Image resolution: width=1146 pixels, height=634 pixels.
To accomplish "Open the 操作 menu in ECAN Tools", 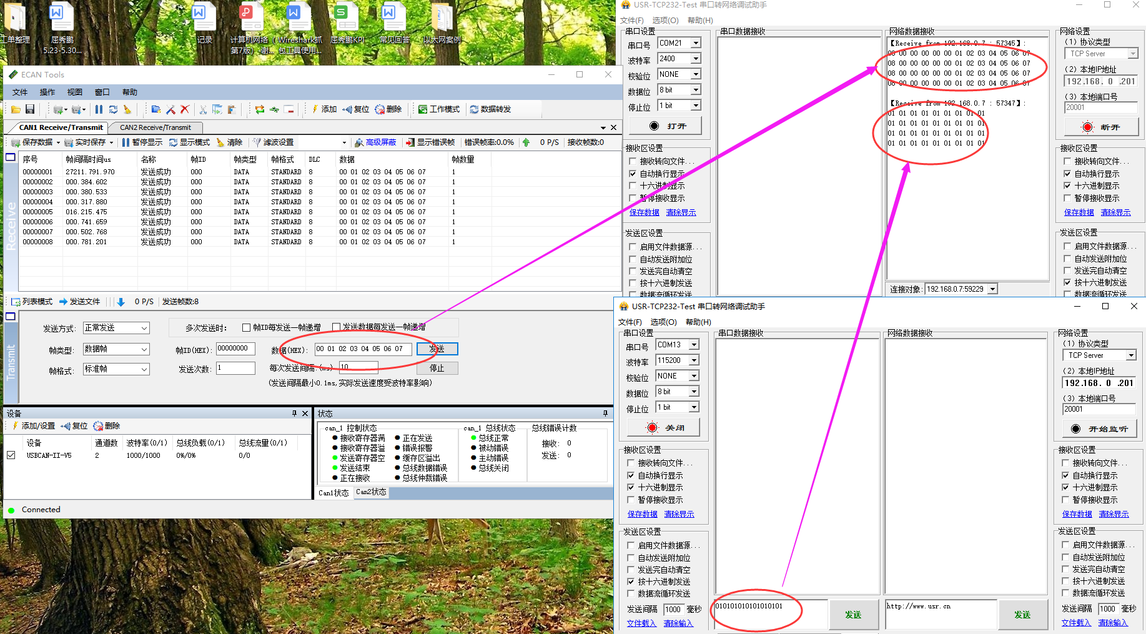I will tap(47, 92).
